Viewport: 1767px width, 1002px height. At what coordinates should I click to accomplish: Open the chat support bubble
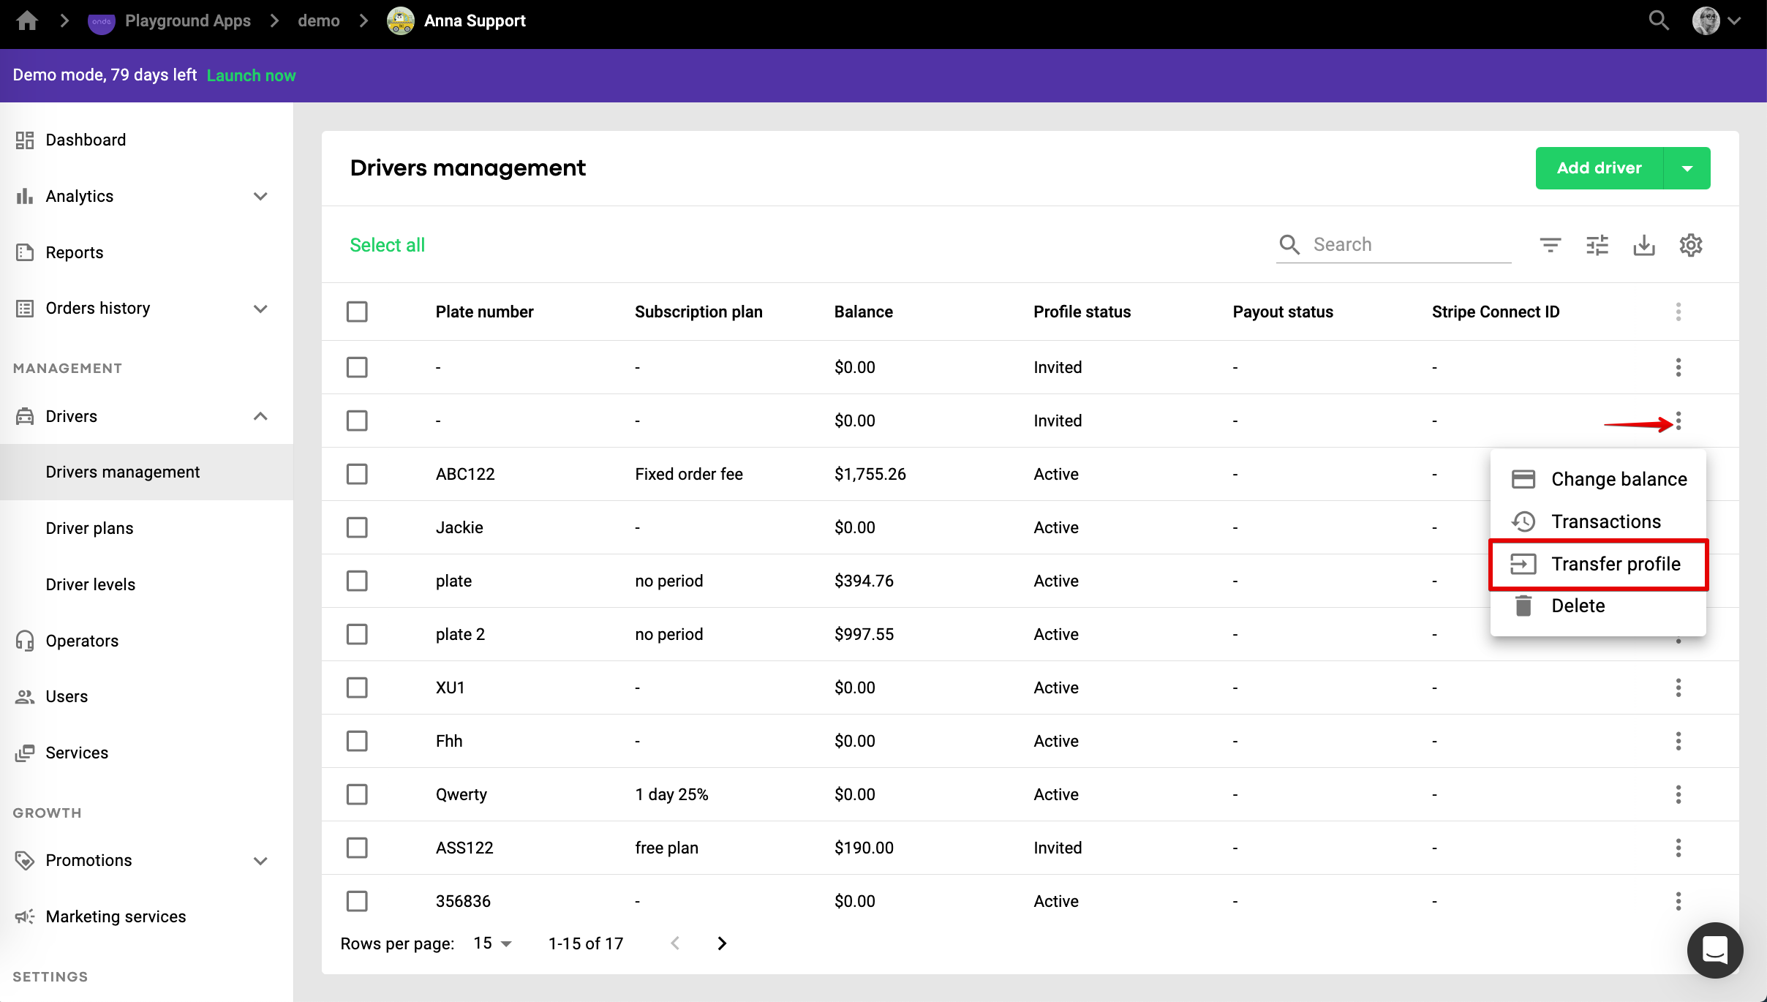1714,950
